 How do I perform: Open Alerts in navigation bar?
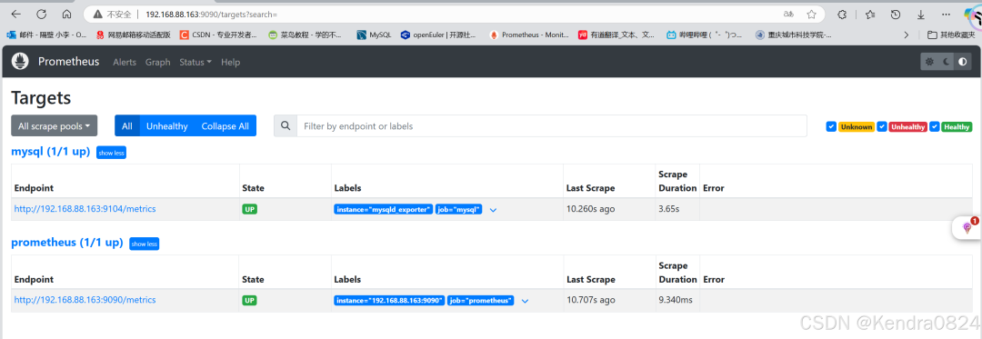pyautogui.click(x=124, y=62)
